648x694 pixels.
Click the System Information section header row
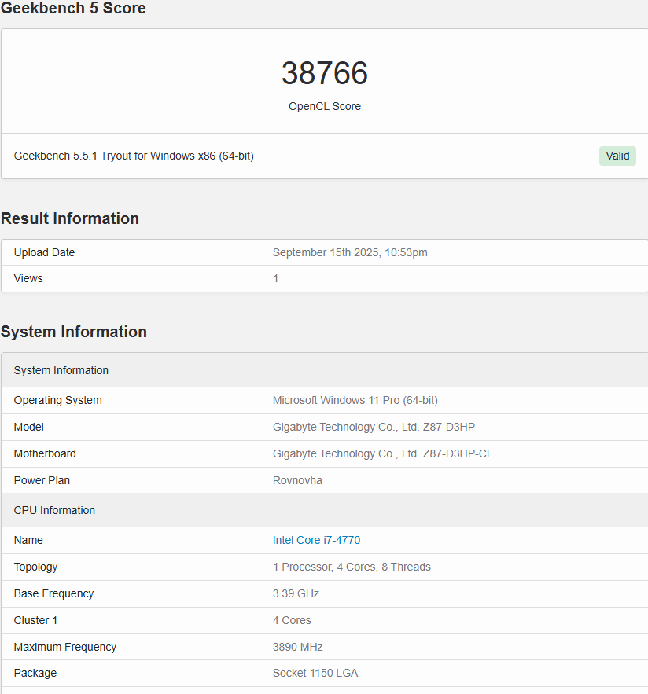pyautogui.click(x=61, y=370)
